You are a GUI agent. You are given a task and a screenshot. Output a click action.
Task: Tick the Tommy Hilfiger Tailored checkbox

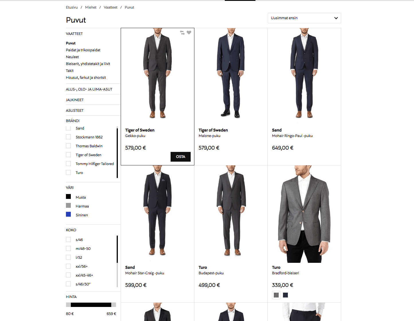point(68,164)
